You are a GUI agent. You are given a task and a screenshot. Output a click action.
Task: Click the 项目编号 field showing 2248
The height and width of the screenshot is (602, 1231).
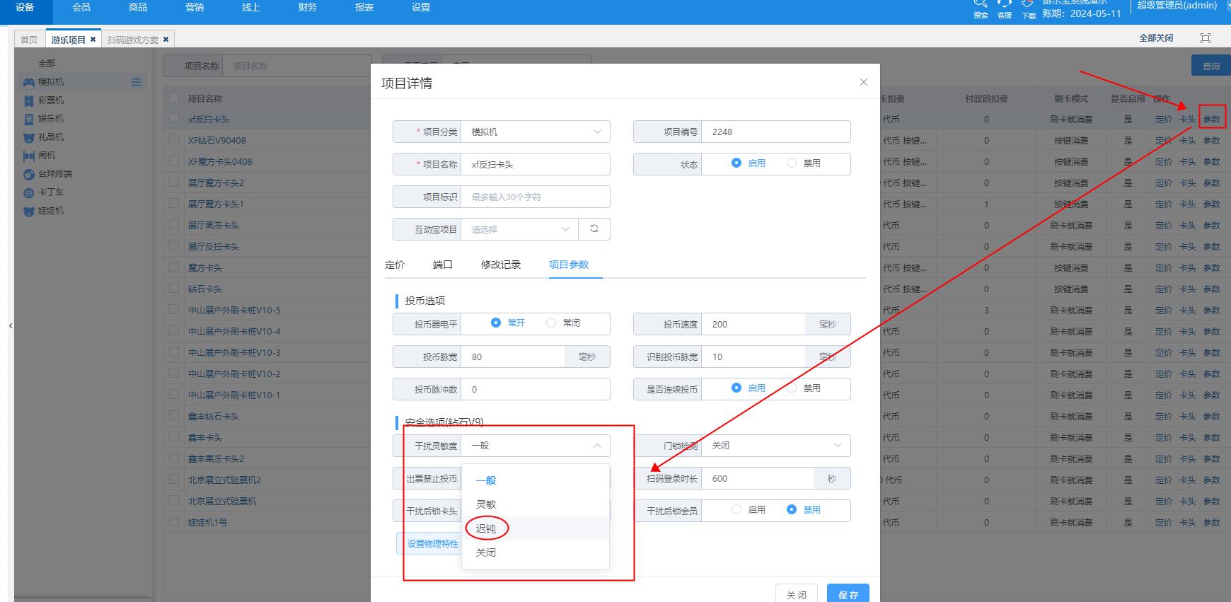coord(776,132)
